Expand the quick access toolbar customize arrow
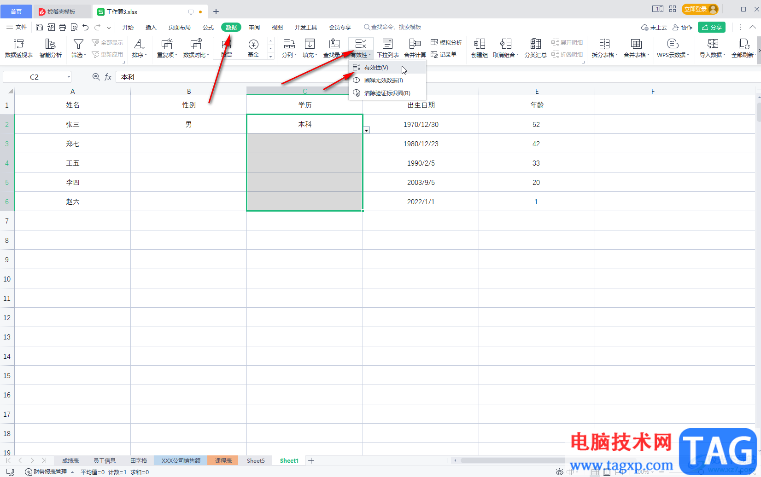This screenshot has width=761, height=477. tap(109, 28)
